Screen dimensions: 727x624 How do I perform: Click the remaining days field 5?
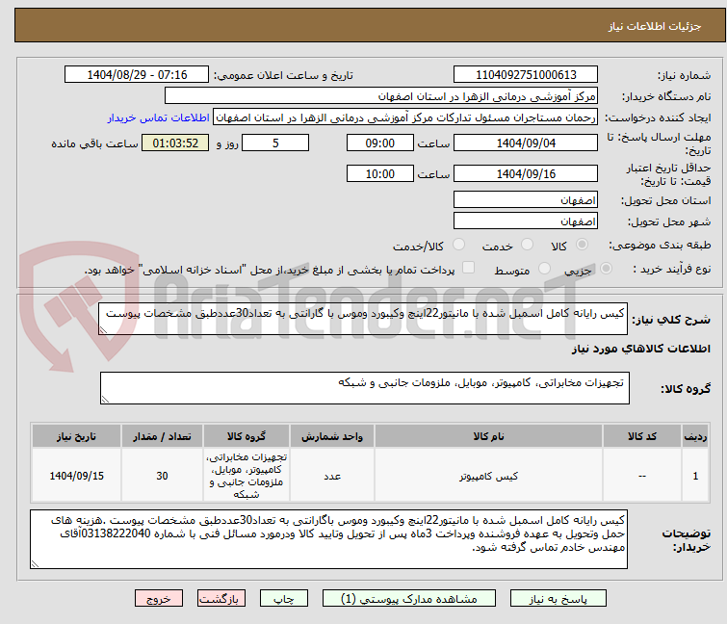(x=275, y=143)
